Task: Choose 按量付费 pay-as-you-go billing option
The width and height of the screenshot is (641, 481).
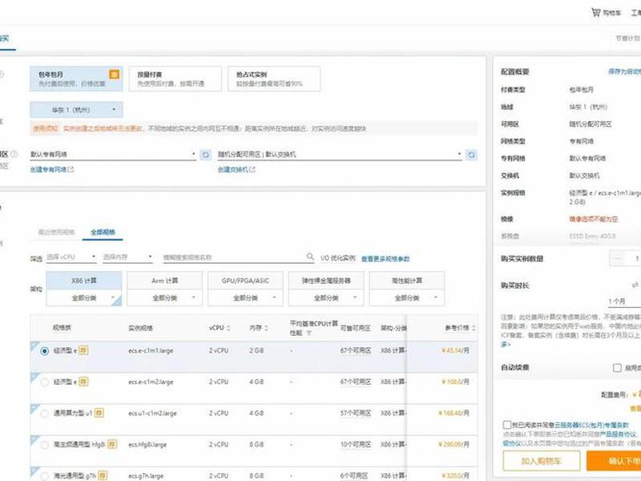Action: (175, 79)
